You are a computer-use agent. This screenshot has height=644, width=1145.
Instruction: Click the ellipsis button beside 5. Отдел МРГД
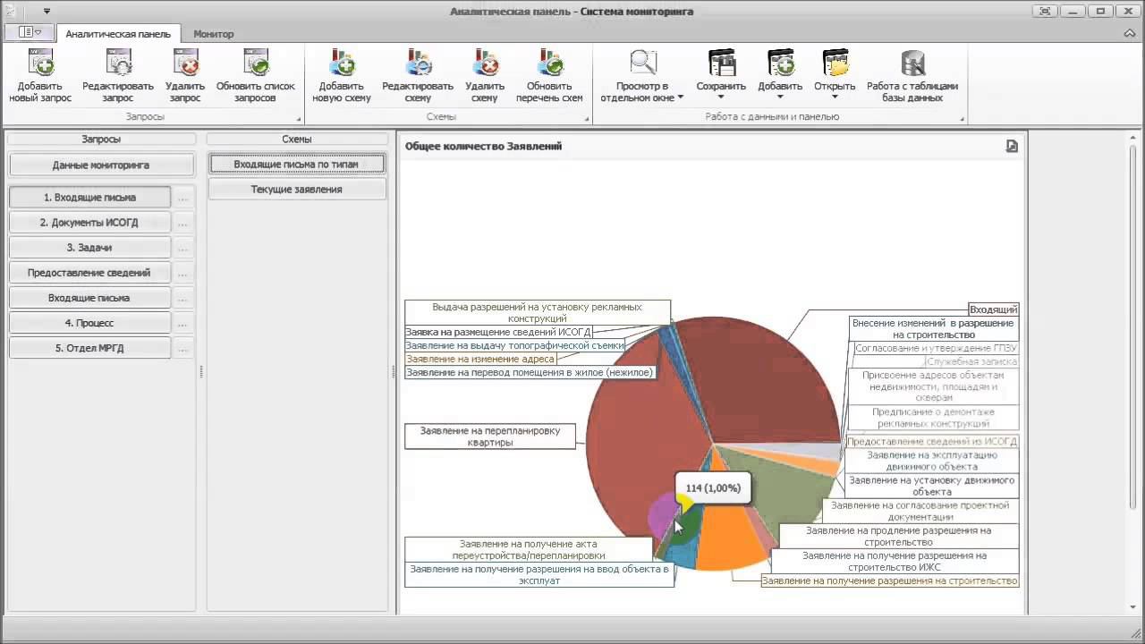click(x=183, y=348)
